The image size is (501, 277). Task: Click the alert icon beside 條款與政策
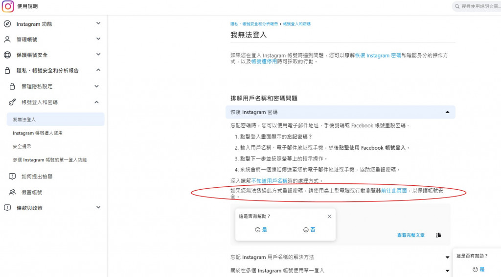[x=7, y=208]
